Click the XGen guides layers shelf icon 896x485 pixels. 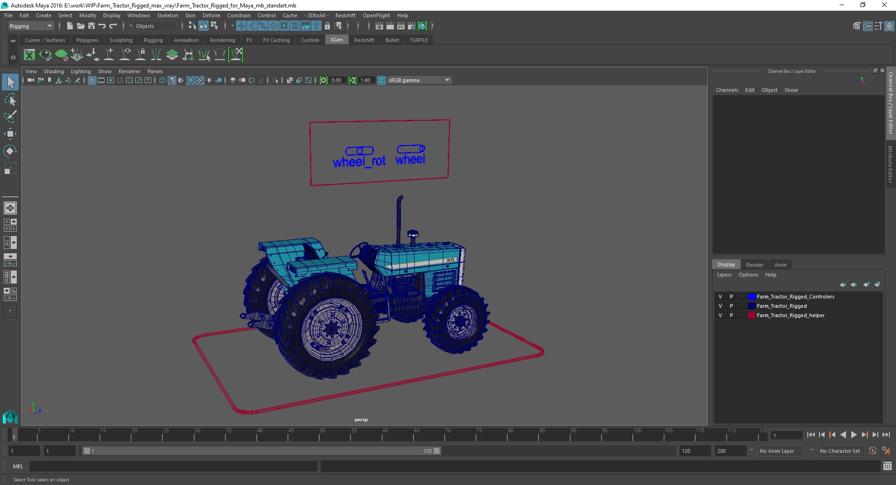click(x=172, y=55)
